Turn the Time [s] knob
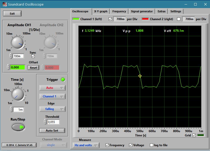210x151 pixels. click(18, 94)
